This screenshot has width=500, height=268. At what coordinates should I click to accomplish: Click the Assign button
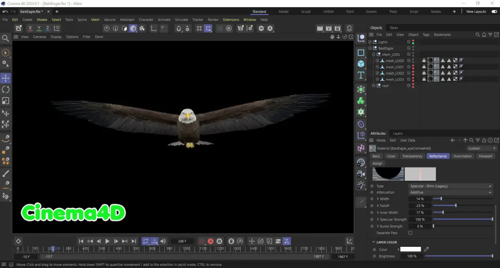click(x=377, y=163)
